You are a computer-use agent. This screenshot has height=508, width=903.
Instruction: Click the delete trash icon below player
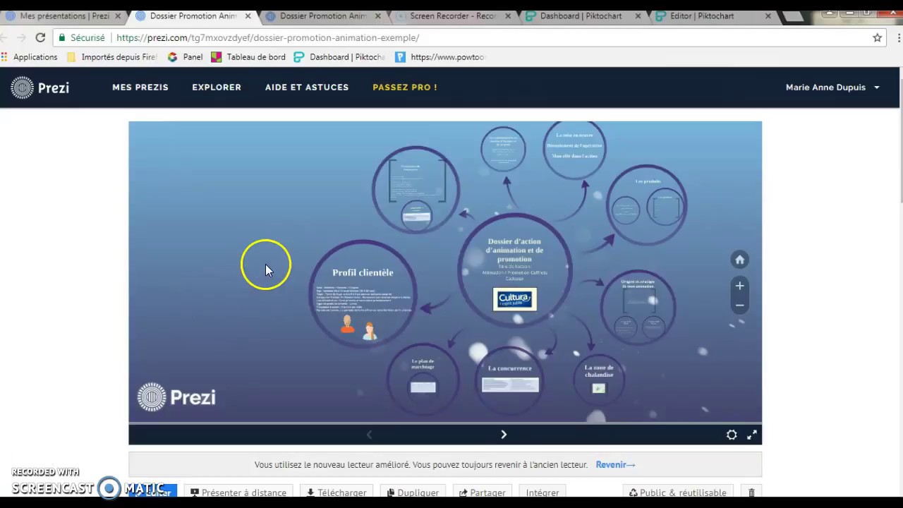click(x=751, y=492)
